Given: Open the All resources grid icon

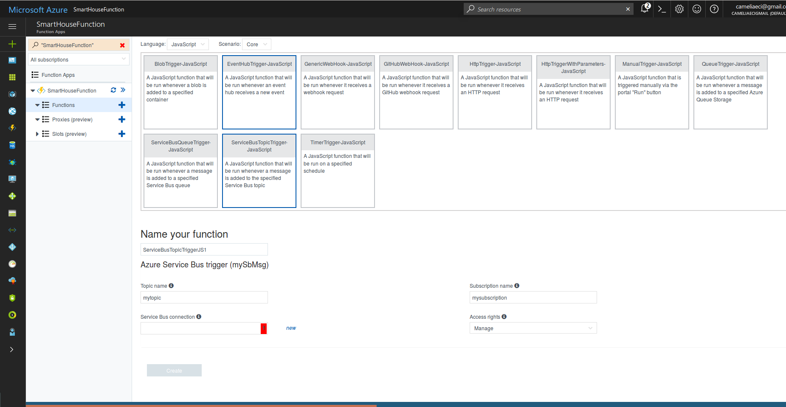Looking at the screenshot, I should click(12, 77).
